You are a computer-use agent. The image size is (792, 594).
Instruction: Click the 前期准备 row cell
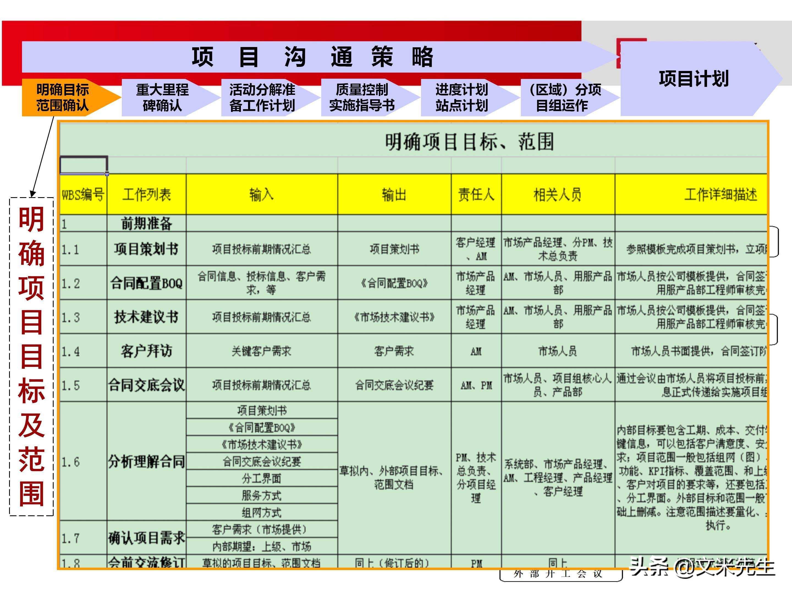tap(147, 223)
